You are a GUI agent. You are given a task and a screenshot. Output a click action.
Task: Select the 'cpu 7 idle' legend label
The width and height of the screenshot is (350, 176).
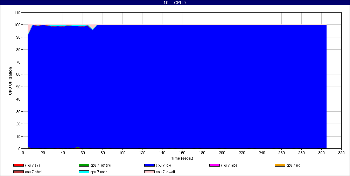click(163, 165)
